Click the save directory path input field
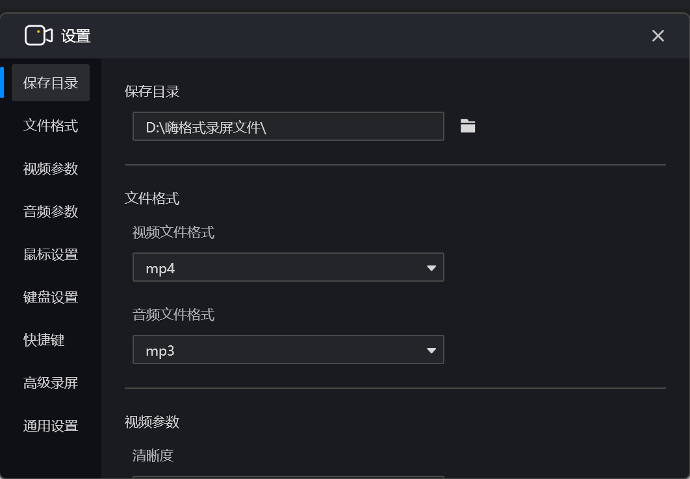690x479 pixels. (x=288, y=126)
